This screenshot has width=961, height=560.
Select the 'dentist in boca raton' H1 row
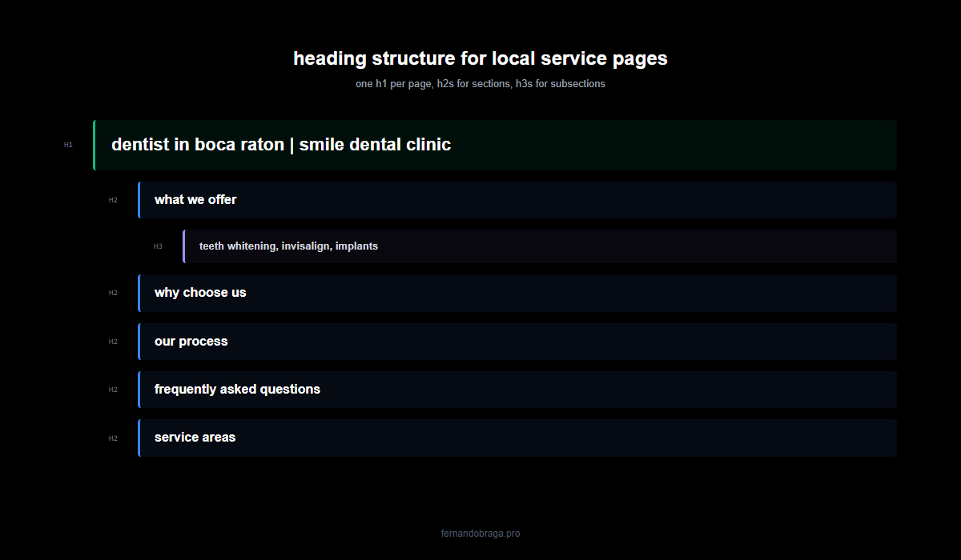pyautogui.click(x=495, y=145)
